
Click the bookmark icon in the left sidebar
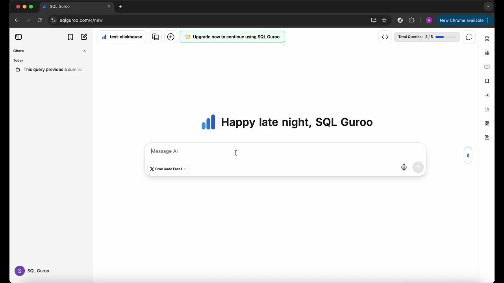pyautogui.click(x=70, y=37)
